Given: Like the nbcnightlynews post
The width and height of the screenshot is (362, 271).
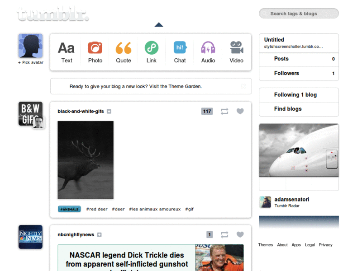Looking at the screenshot, I should (240, 234).
